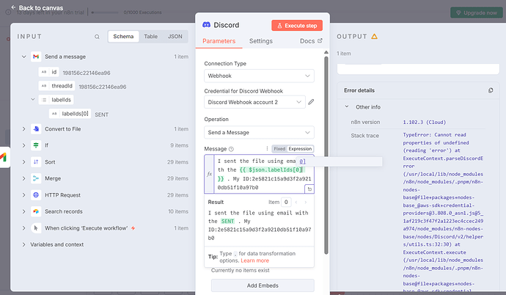The height and width of the screenshot is (295, 506).
Task: Click the Discord logo icon
Action: 207,25
